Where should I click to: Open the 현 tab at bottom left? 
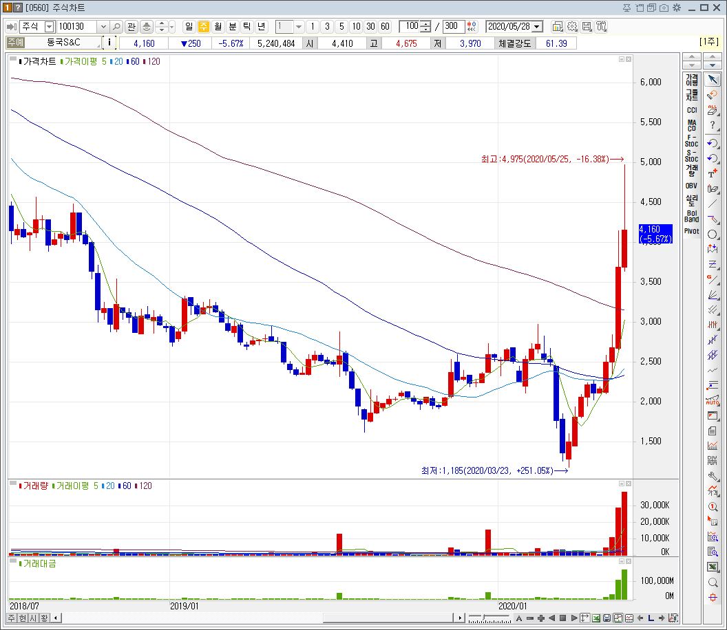click(22, 618)
